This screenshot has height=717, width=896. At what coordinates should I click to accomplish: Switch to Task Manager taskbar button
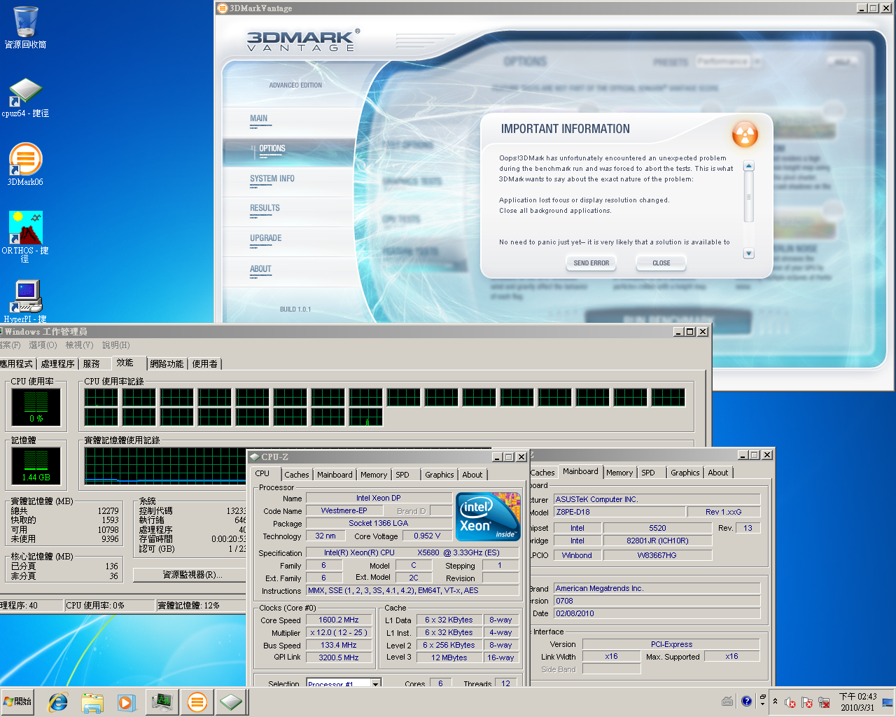pos(162,702)
